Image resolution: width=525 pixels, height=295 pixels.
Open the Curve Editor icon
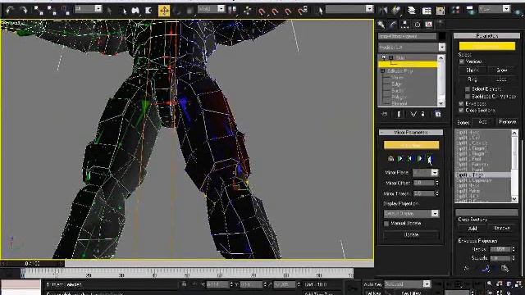[x=427, y=11]
